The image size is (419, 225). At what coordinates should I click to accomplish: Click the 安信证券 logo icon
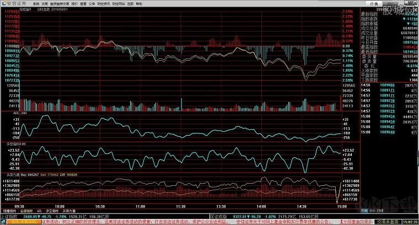(x=4, y=3)
